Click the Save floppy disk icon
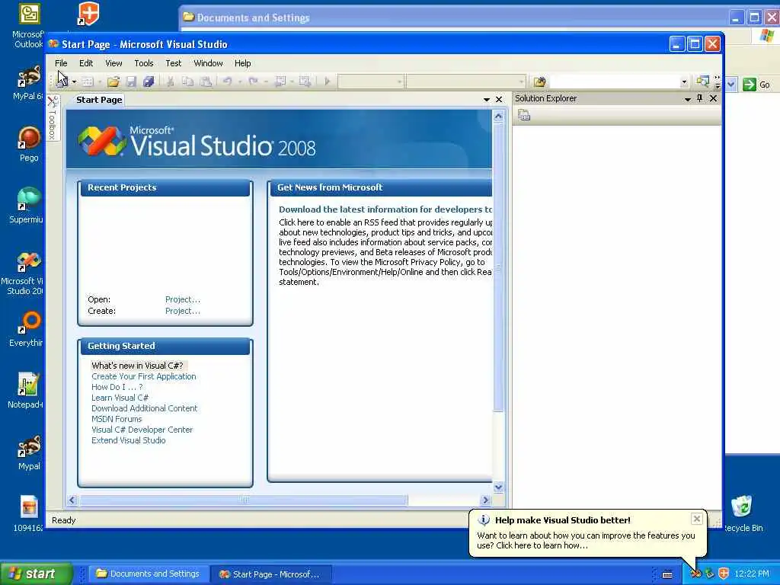The image size is (780, 585). pos(131,82)
